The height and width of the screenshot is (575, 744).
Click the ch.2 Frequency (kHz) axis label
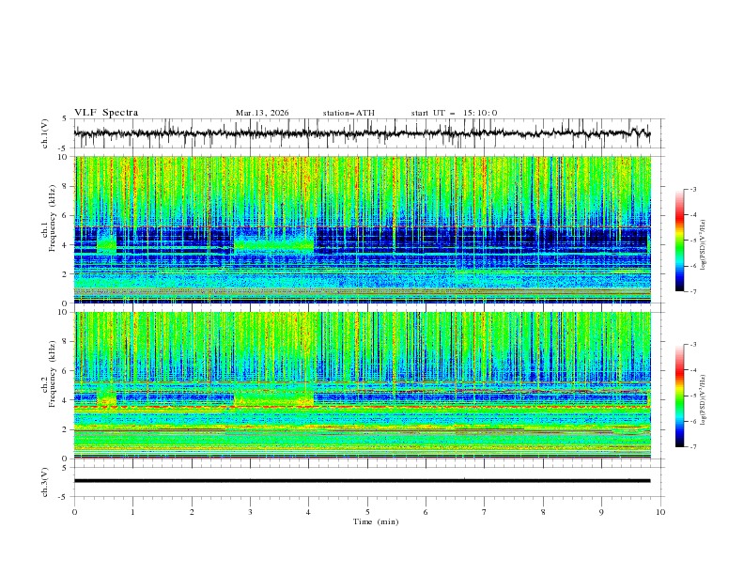[49, 374]
